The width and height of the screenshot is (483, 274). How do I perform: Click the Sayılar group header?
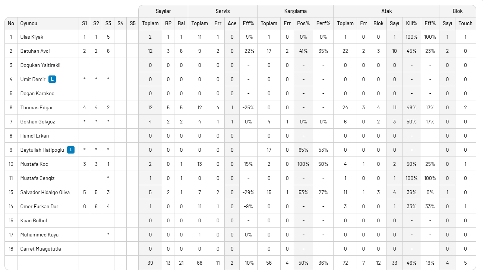(163, 11)
